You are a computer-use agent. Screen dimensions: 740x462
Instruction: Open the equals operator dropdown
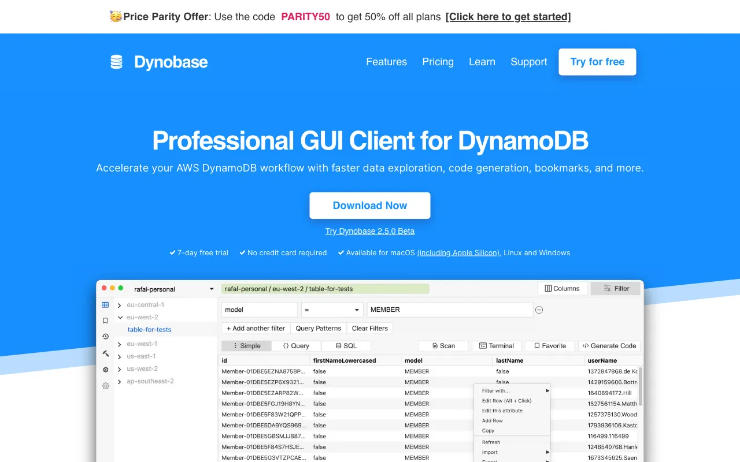point(332,310)
